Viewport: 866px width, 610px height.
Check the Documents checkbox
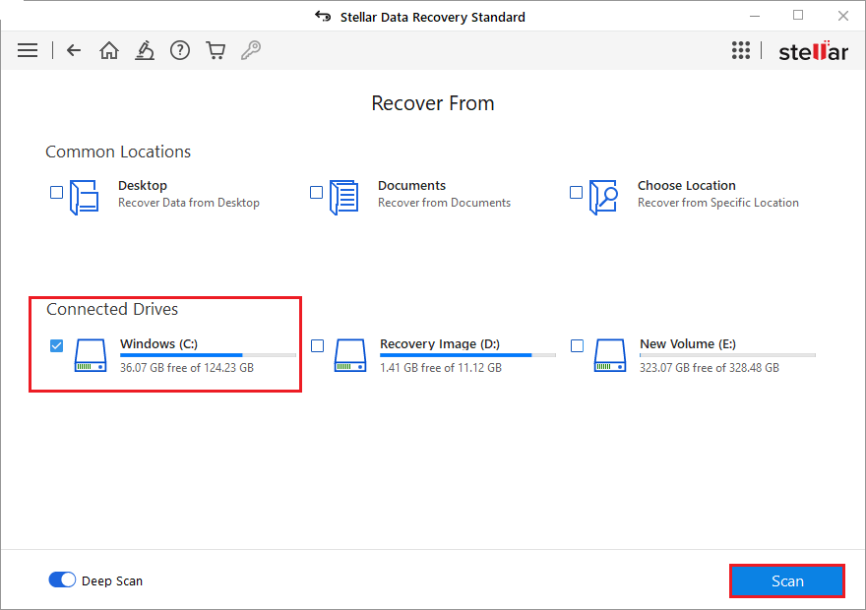point(316,192)
